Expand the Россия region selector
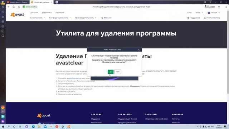229x129 pixels. [214, 13]
